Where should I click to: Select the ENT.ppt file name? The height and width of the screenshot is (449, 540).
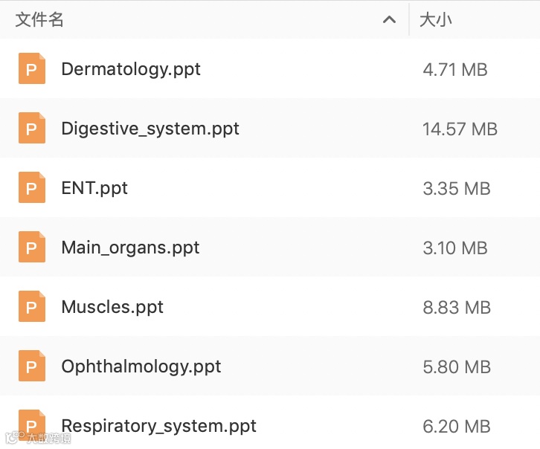click(94, 188)
